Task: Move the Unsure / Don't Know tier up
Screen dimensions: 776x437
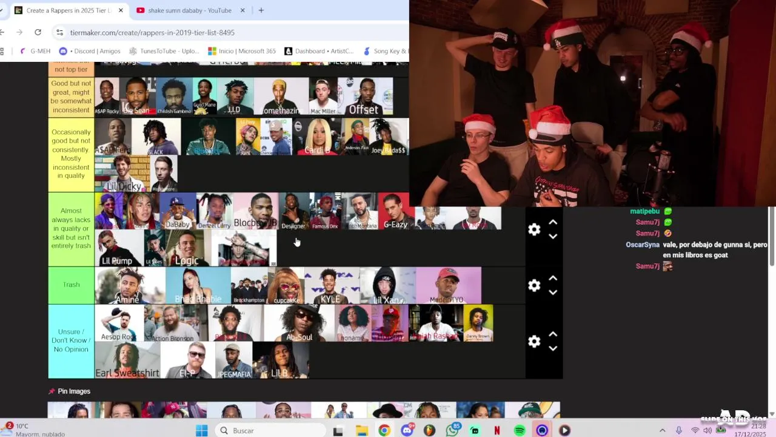Action: pos(553,334)
